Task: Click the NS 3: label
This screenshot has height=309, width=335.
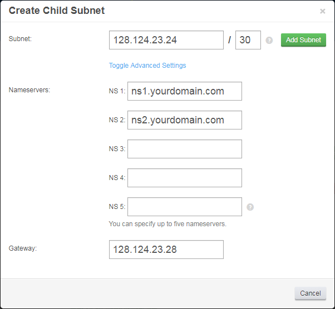Action: tap(117, 149)
